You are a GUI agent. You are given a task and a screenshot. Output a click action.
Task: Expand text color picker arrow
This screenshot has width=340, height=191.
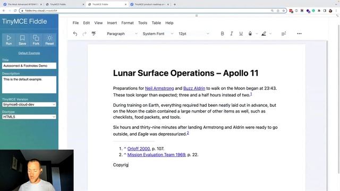257,33
